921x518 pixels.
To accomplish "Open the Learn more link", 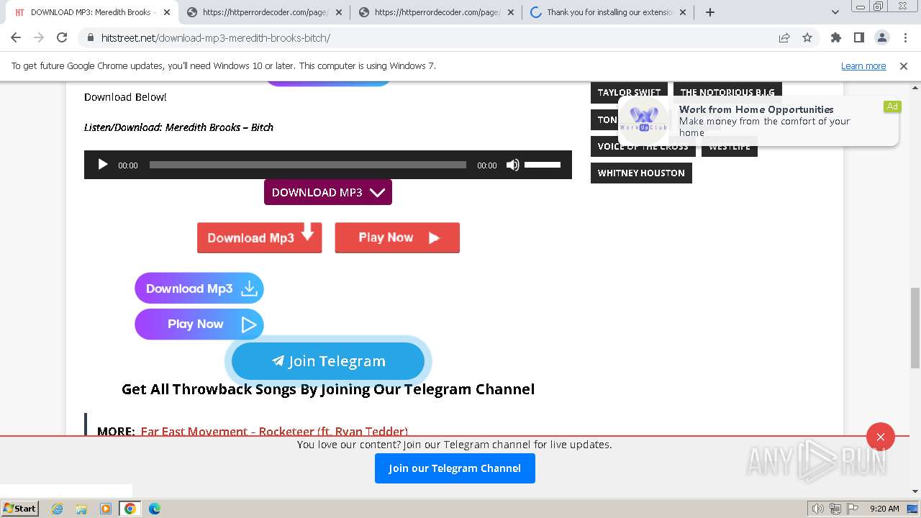I will (863, 65).
